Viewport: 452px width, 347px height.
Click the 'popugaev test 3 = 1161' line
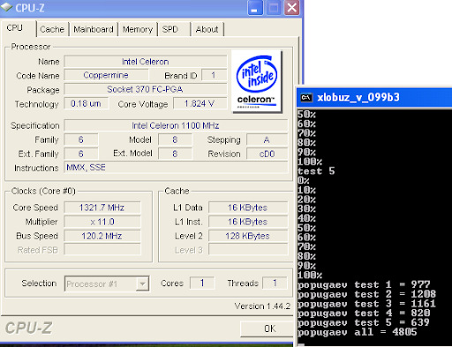click(366, 304)
